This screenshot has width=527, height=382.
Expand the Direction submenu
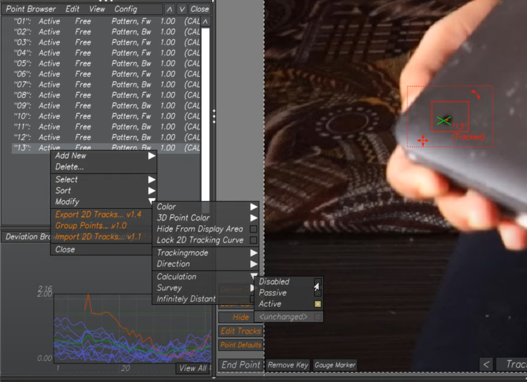coord(206,264)
